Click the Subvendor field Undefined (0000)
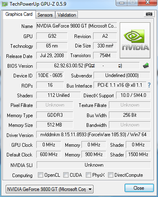 (x=122, y=75)
